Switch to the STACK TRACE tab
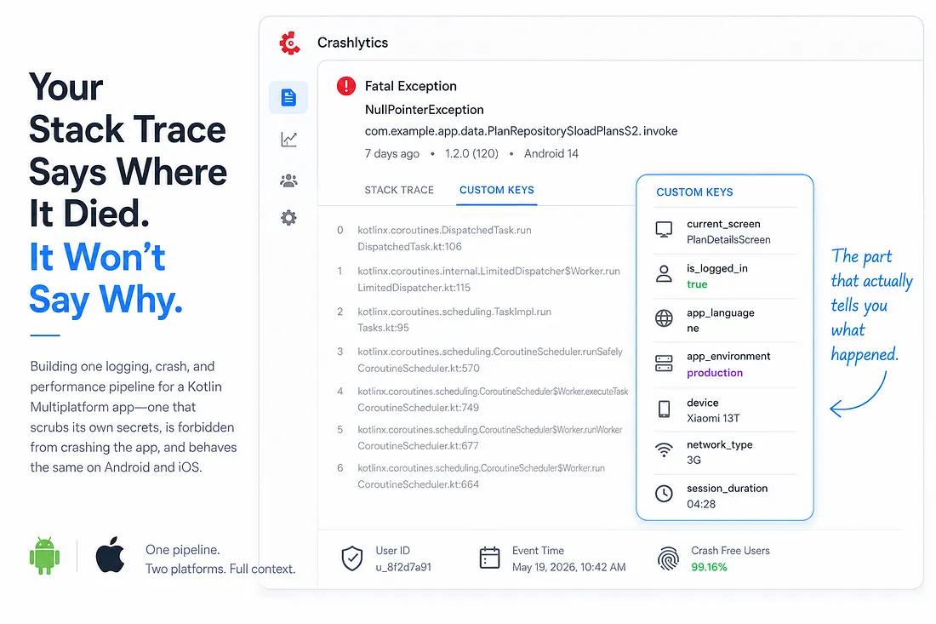Image resolution: width=936 pixels, height=624 pixels. coord(399,190)
